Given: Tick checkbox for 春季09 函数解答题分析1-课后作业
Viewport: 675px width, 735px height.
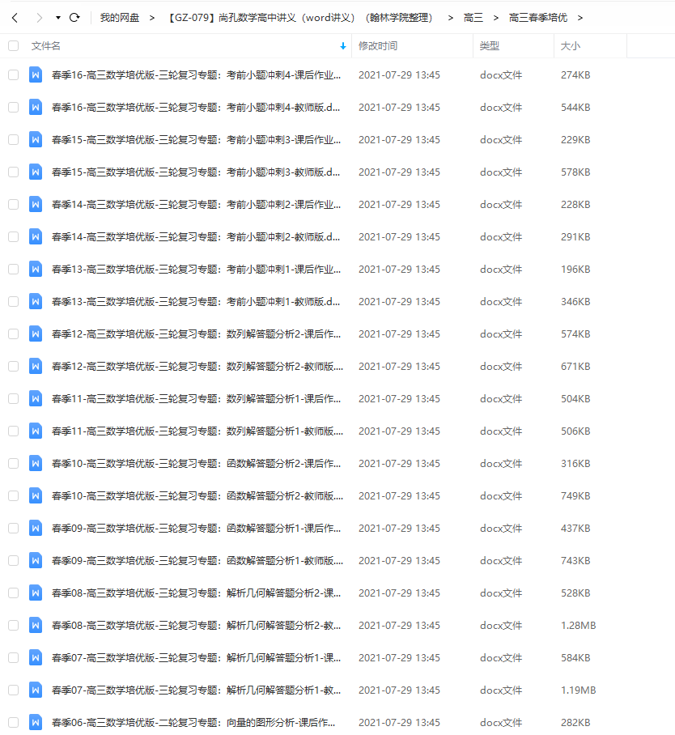Looking at the screenshot, I should (13, 528).
